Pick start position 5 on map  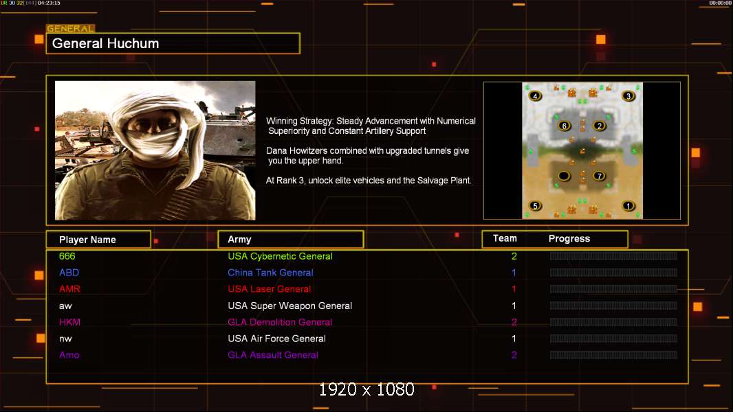tap(536, 205)
